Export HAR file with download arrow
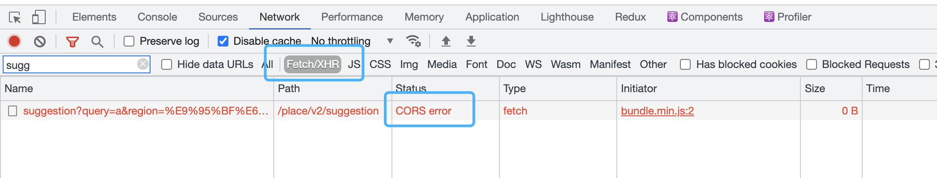Screen dimensions: 937x178 (x=471, y=42)
